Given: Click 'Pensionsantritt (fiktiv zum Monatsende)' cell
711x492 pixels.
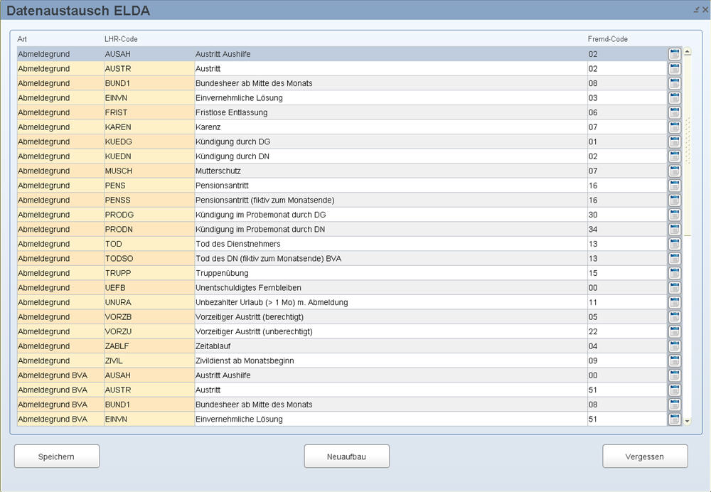Looking at the screenshot, I should [x=391, y=200].
